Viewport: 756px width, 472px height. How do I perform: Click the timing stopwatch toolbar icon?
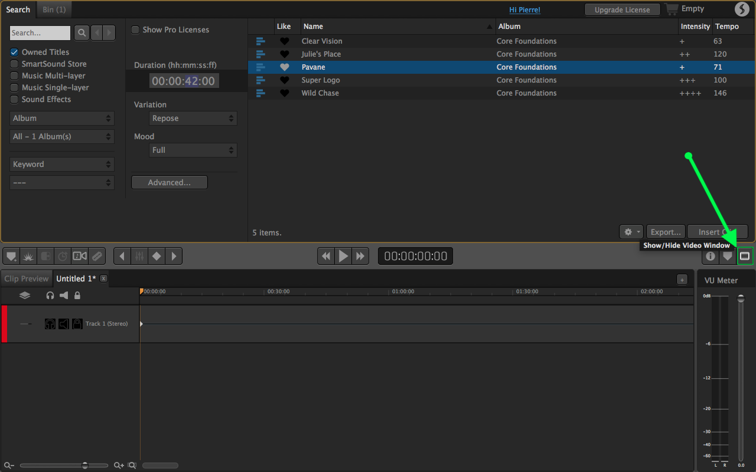(x=63, y=256)
